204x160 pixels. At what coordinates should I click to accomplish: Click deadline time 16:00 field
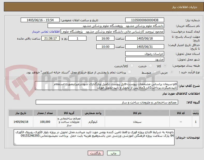tap(105, 39)
